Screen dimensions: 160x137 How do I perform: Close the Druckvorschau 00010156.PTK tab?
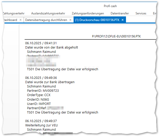pyautogui.click(x=122, y=20)
